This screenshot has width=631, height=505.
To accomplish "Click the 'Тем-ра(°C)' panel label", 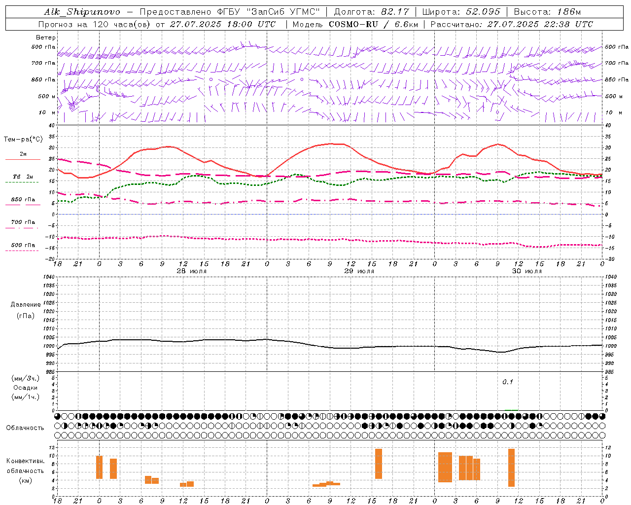I will 23,140.
